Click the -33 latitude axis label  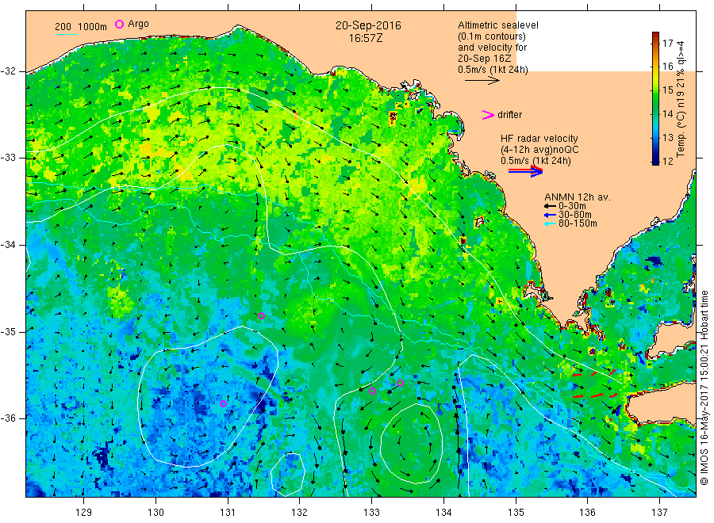point(8,158)
